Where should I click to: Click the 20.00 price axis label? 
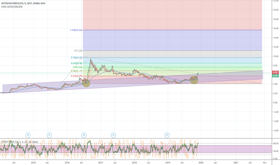click(x=276, y=10)
